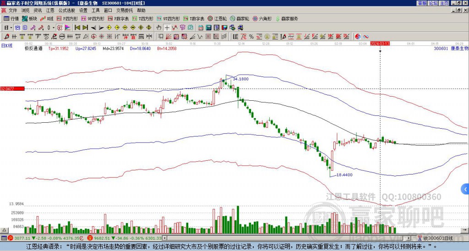Click the circle with lines icon

coord(62,37)
